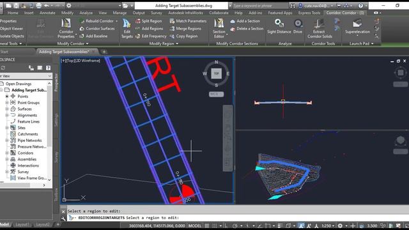Click the ViewCube Top face
Image resolution: width=409 pixels, height=230 pixels.
click(216, 73)
